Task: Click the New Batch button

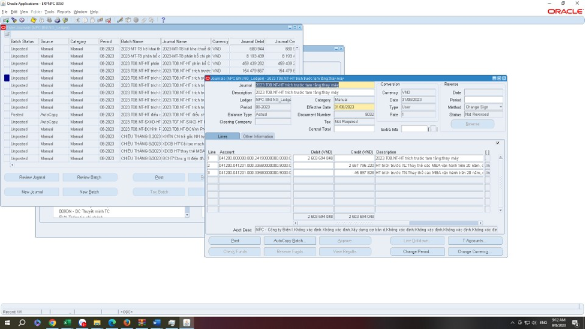Action: pos(89,192)
